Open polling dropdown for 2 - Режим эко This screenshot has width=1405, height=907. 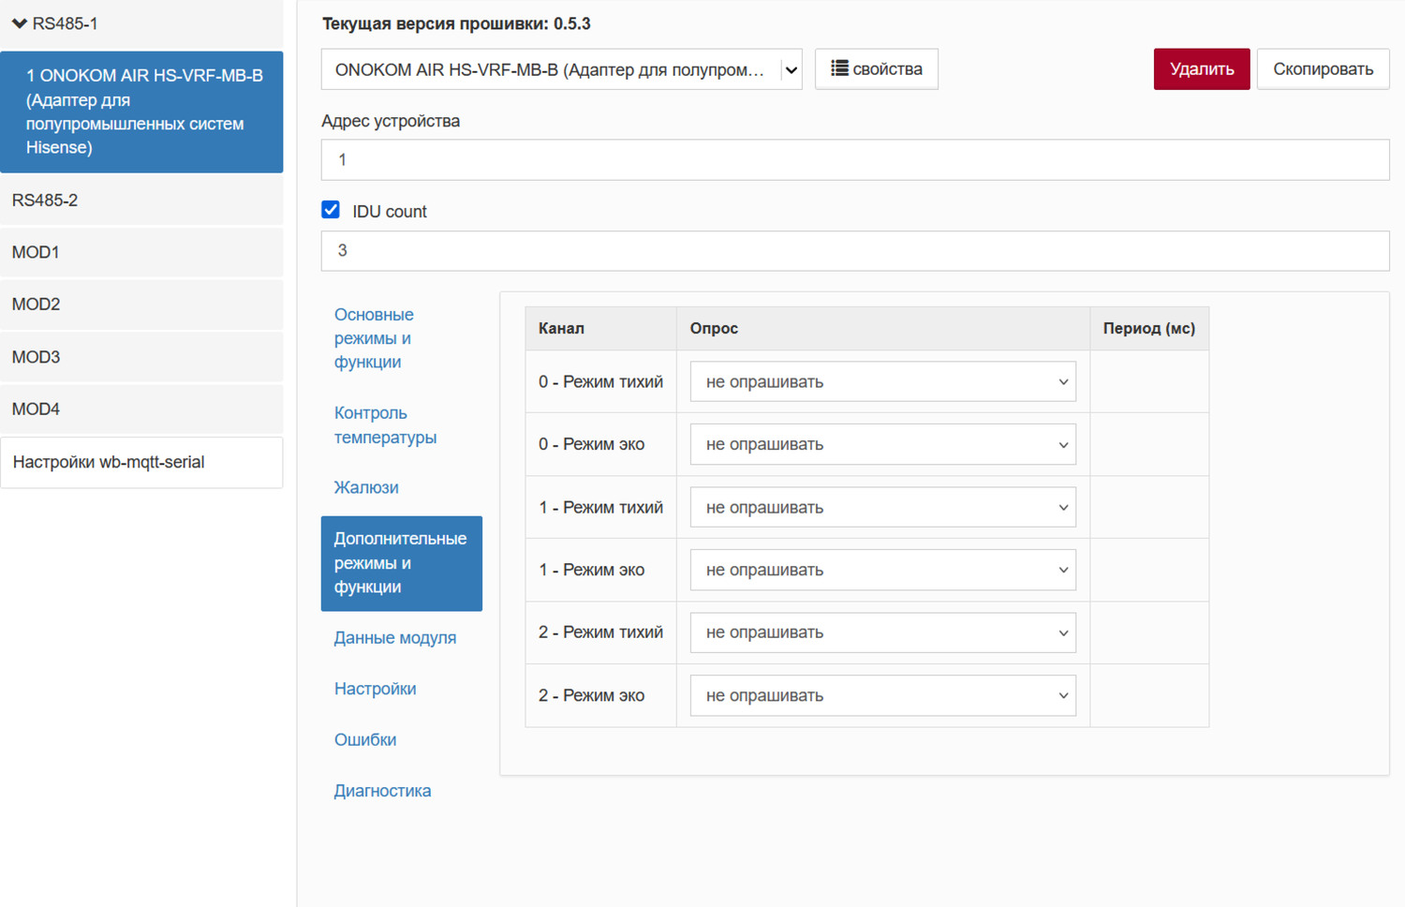coord(881,696)
